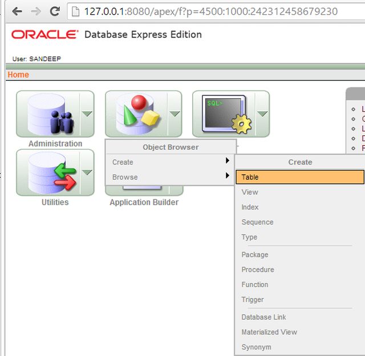Click the browser forward arrow

36,11
